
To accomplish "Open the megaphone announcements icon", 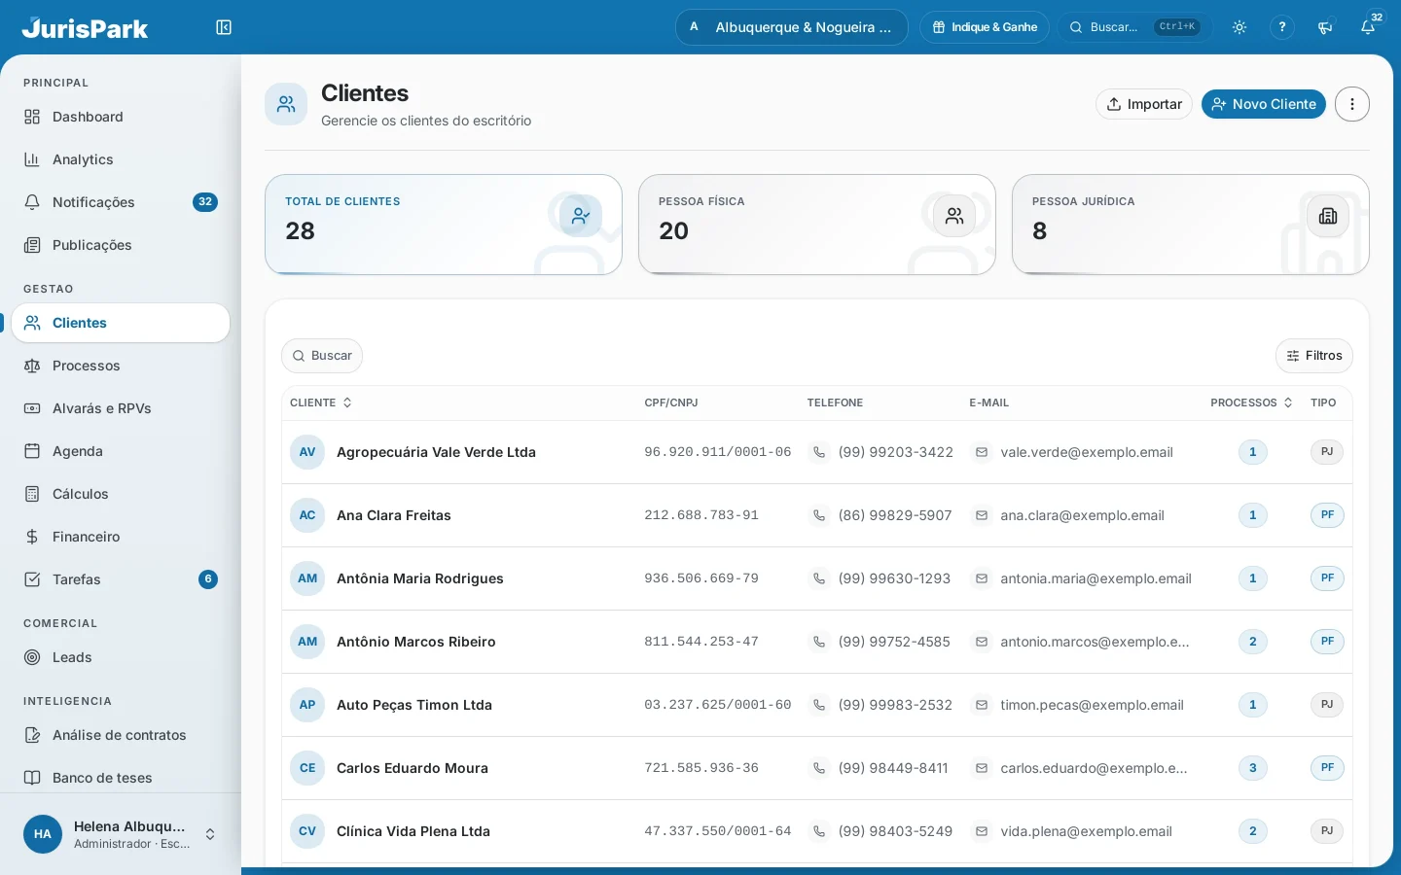I will pyautogui.click(x=1325, y=27).
